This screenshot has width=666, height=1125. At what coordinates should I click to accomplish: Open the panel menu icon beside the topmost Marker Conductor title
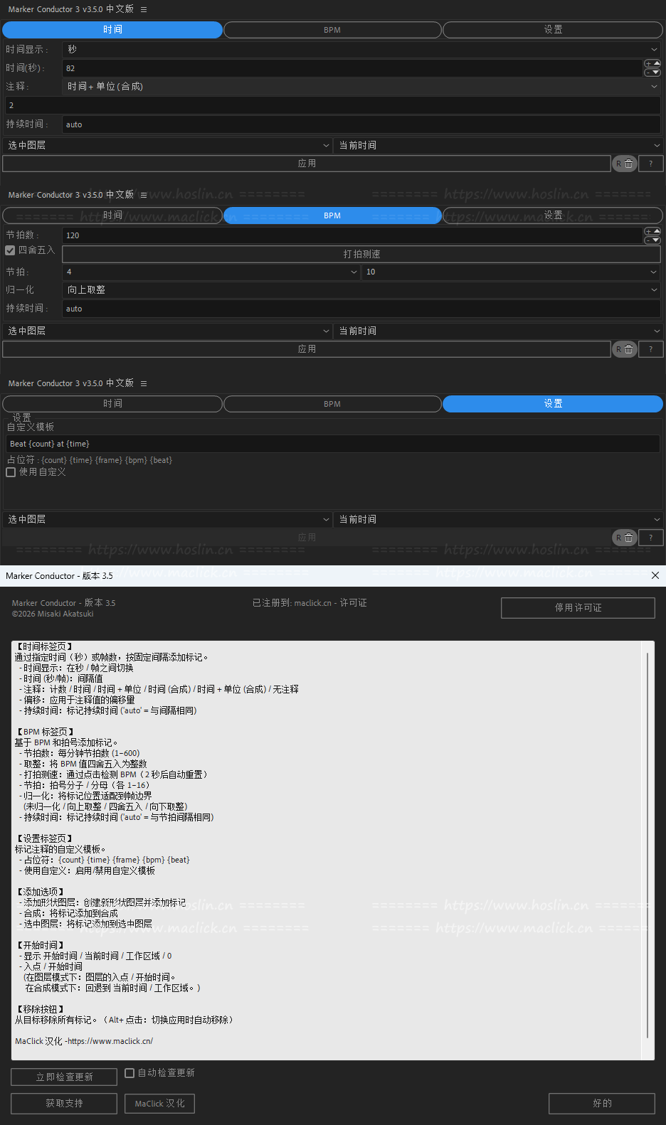click(x=144, y=10)
